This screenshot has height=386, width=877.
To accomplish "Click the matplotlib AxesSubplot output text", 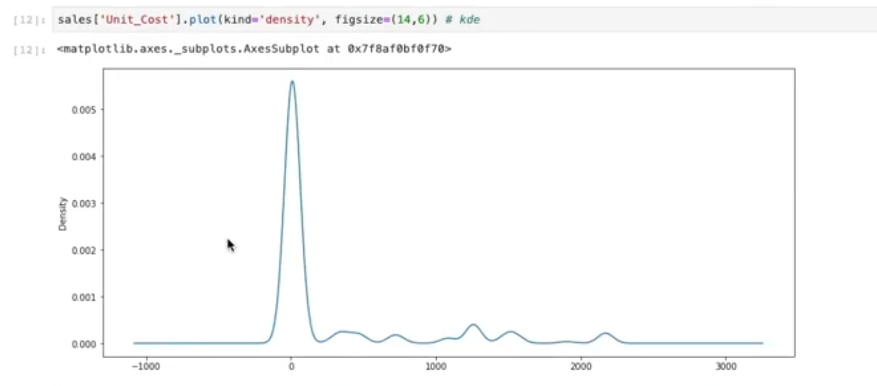I will 254,50.
